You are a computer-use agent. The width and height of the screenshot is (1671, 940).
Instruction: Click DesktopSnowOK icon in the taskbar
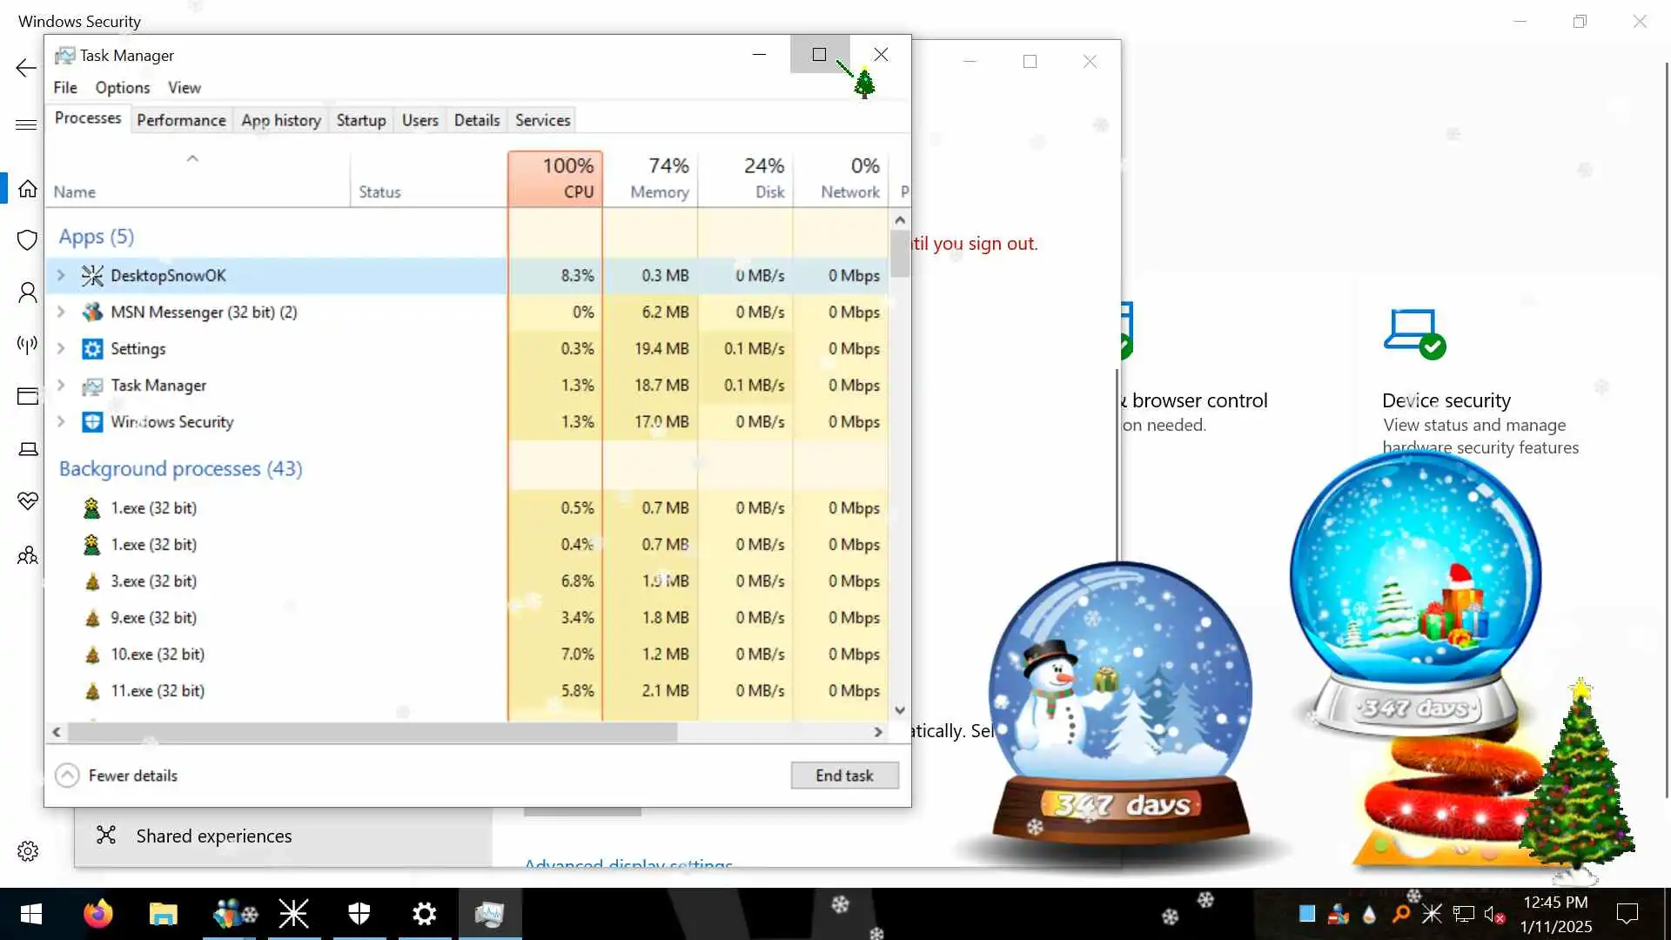(x=293, y=914)
